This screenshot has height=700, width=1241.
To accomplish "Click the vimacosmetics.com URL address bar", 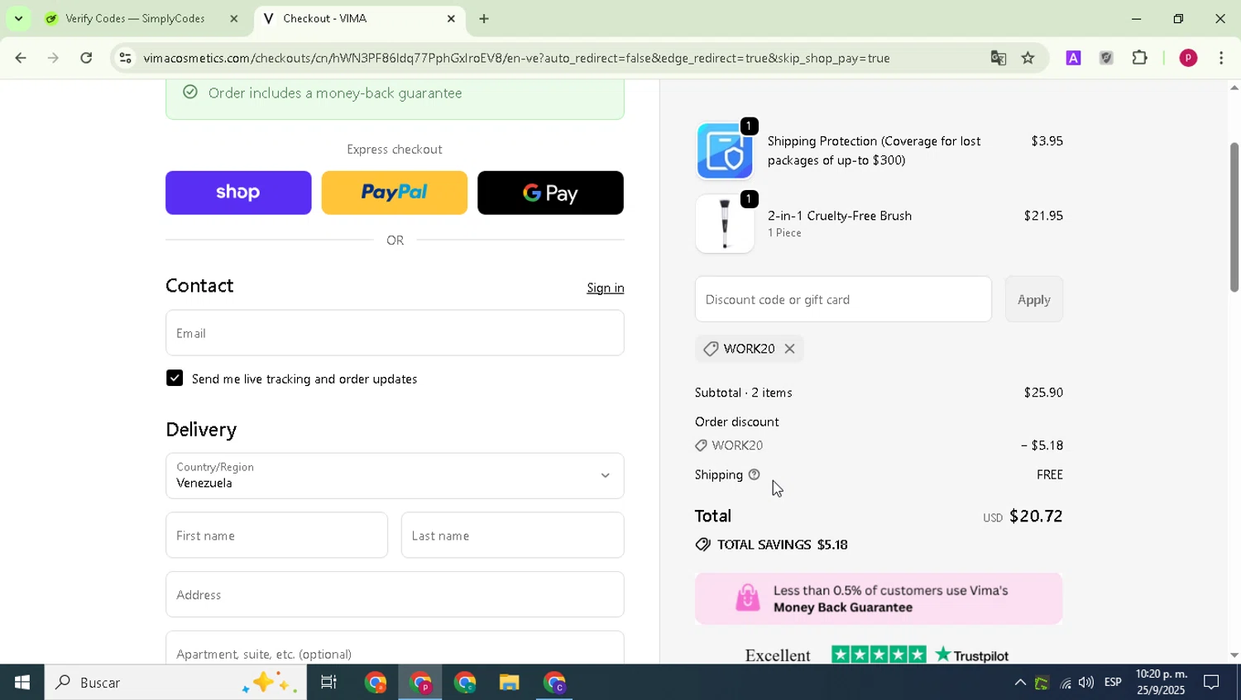I will 516,58.
